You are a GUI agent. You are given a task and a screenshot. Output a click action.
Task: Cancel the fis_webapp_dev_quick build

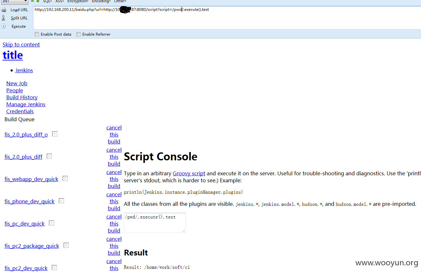tap(114, 179)
